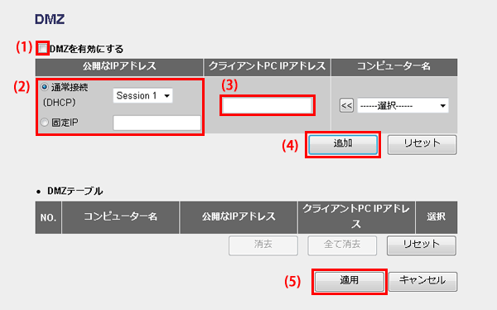Click the 固定IP address input field

pyautogui.click(x=157, y=123)
